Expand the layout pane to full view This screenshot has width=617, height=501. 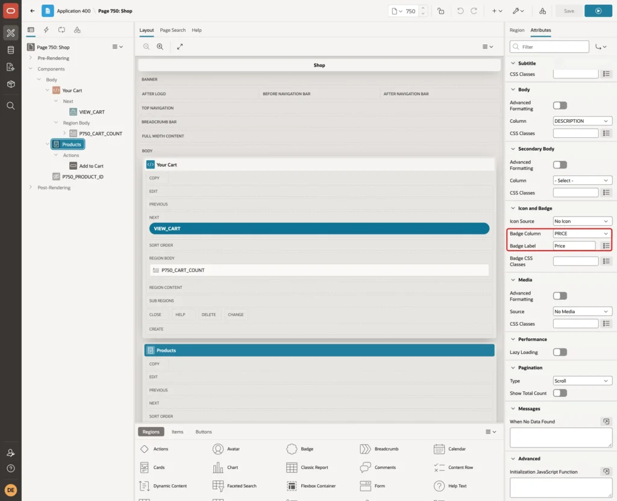click(x=180, y=46)
